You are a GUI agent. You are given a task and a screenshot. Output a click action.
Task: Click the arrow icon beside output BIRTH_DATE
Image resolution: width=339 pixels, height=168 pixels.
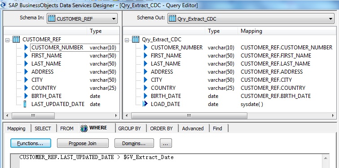click(145, 96)
